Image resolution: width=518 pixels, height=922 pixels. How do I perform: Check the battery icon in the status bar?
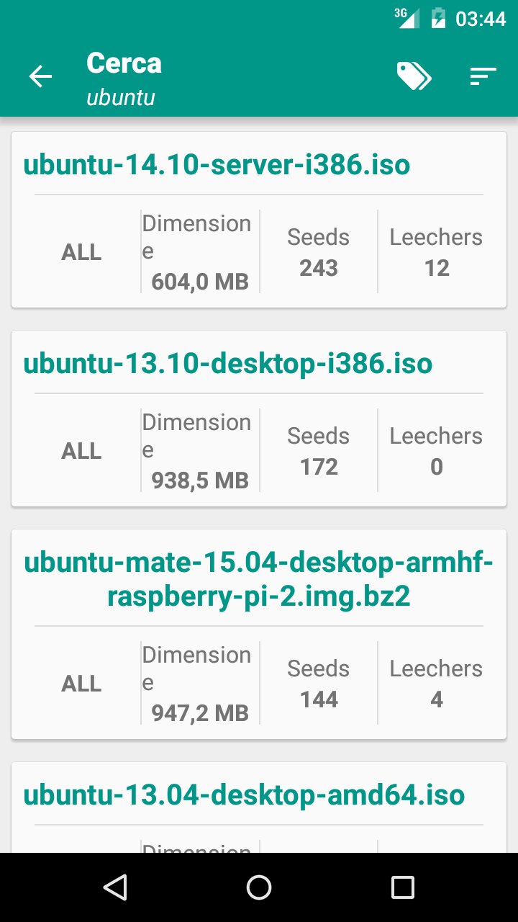pyautogui.click(x=437, y=18)
